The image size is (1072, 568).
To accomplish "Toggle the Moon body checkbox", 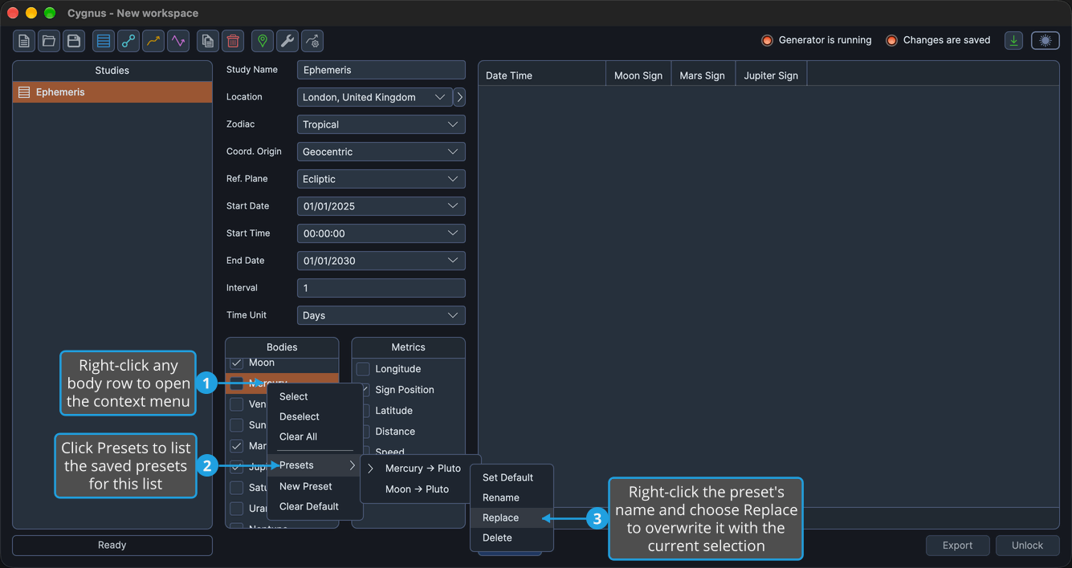I will 237,363.
